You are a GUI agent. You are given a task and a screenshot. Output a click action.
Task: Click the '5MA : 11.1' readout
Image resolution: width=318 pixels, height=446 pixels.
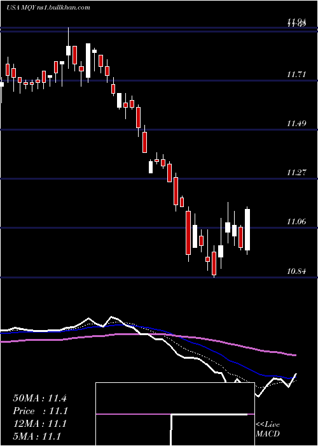point(37,436)
